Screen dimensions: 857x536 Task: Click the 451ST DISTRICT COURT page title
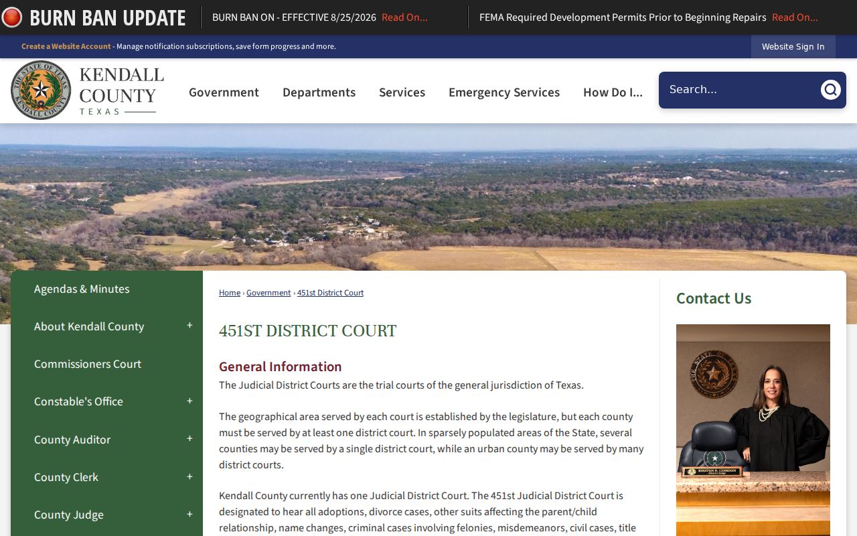coord(307,331)
